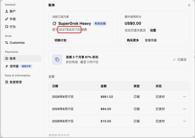Click the database icon beside 数据管理
This screenshot has height=138, width=195.
click(7, 82)
